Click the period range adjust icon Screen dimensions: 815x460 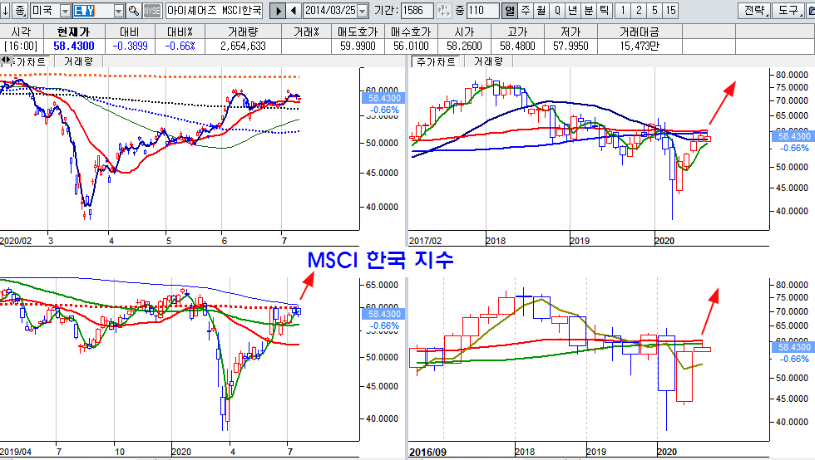click(444, 11)
